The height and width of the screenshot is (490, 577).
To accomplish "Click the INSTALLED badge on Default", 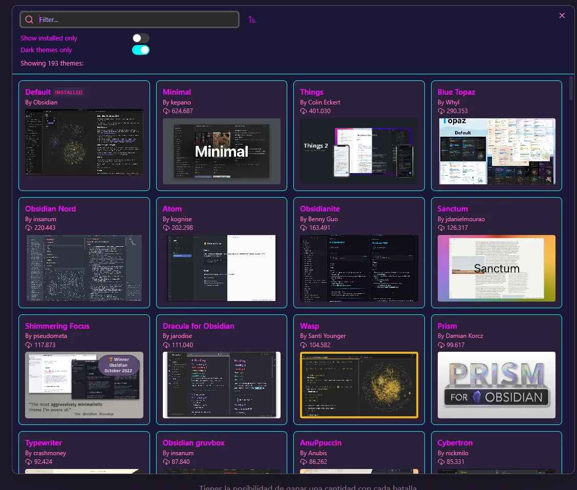I will [x=69, y=92].
